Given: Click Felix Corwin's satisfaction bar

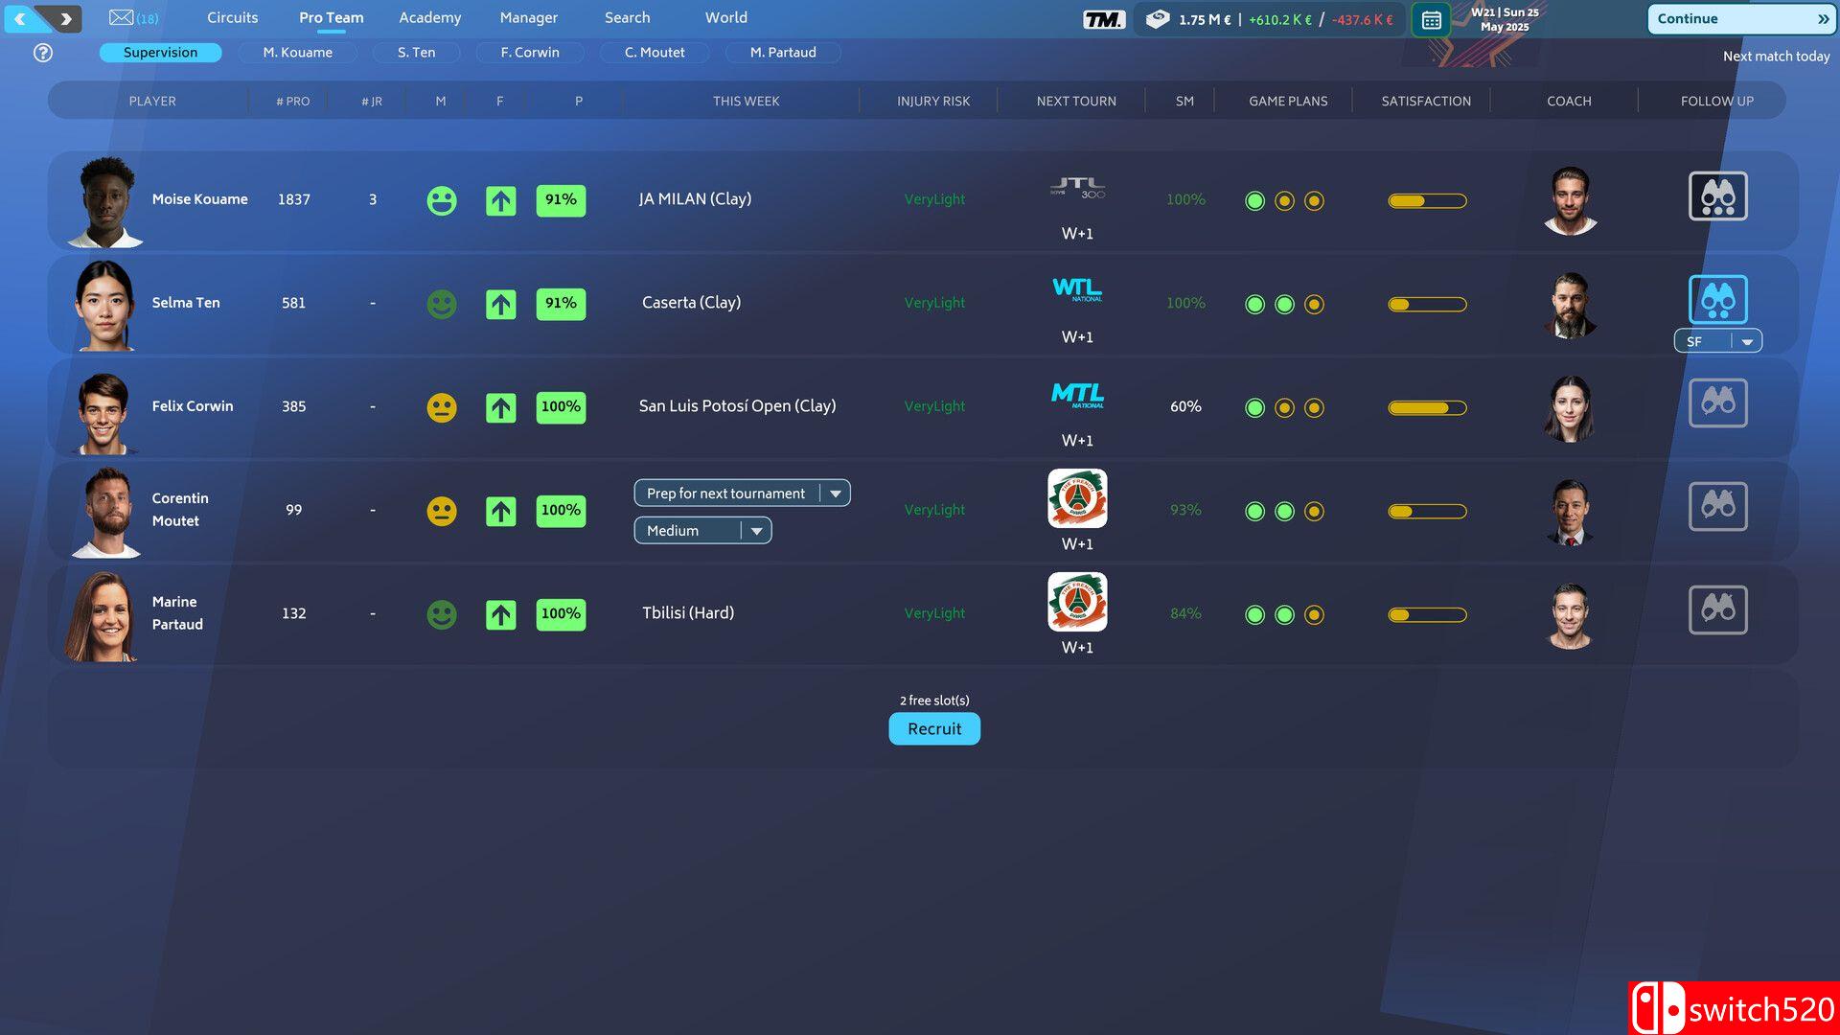Looking at the screenshot, I should (1427, 408).
